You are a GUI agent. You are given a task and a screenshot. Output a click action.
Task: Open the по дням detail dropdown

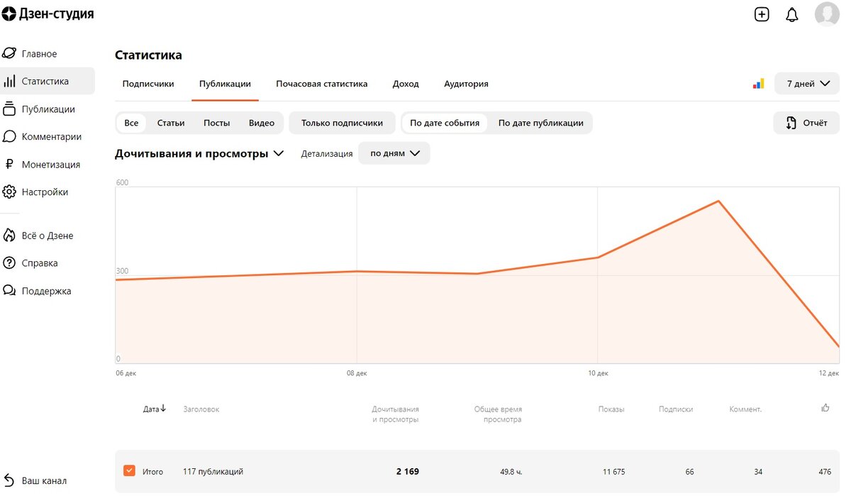394,153
